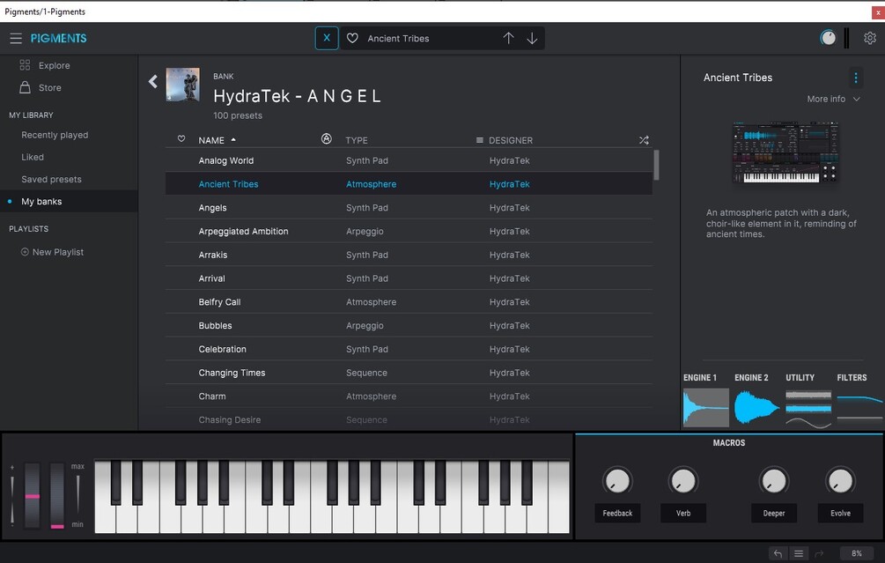Open history list icon in status bar
Screen dimensions: 885x563
click(x=799, y=553)
